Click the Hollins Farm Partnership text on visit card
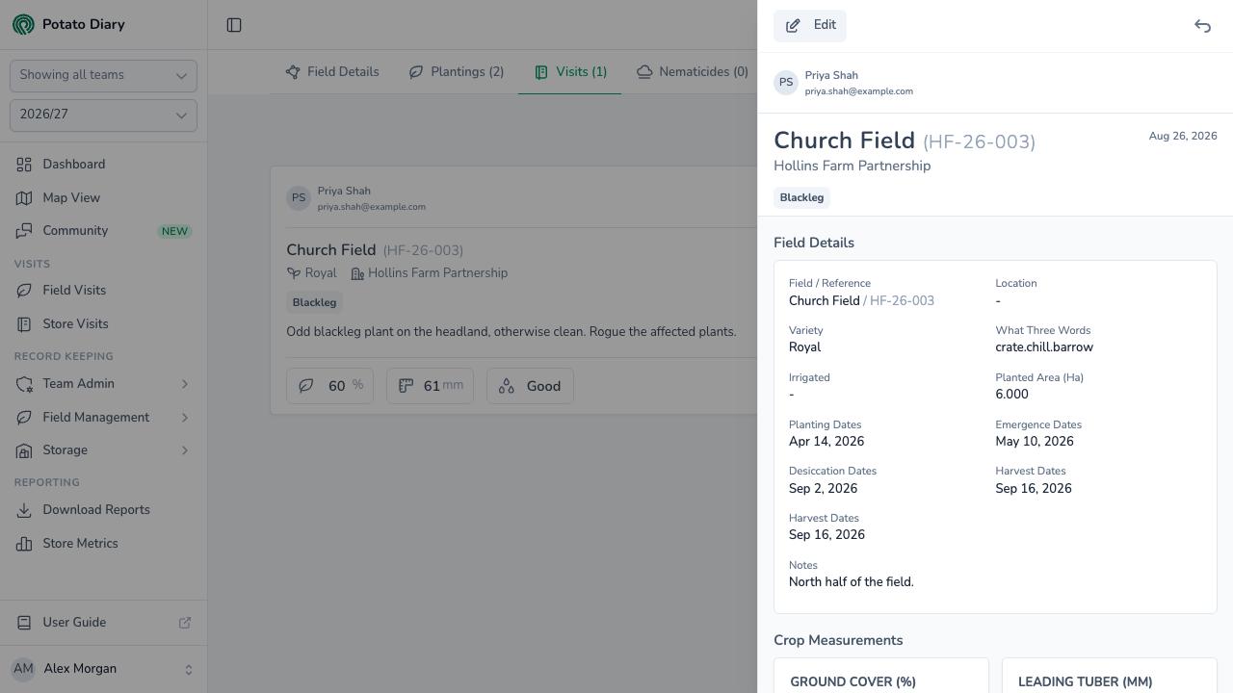 click(437, 273)
